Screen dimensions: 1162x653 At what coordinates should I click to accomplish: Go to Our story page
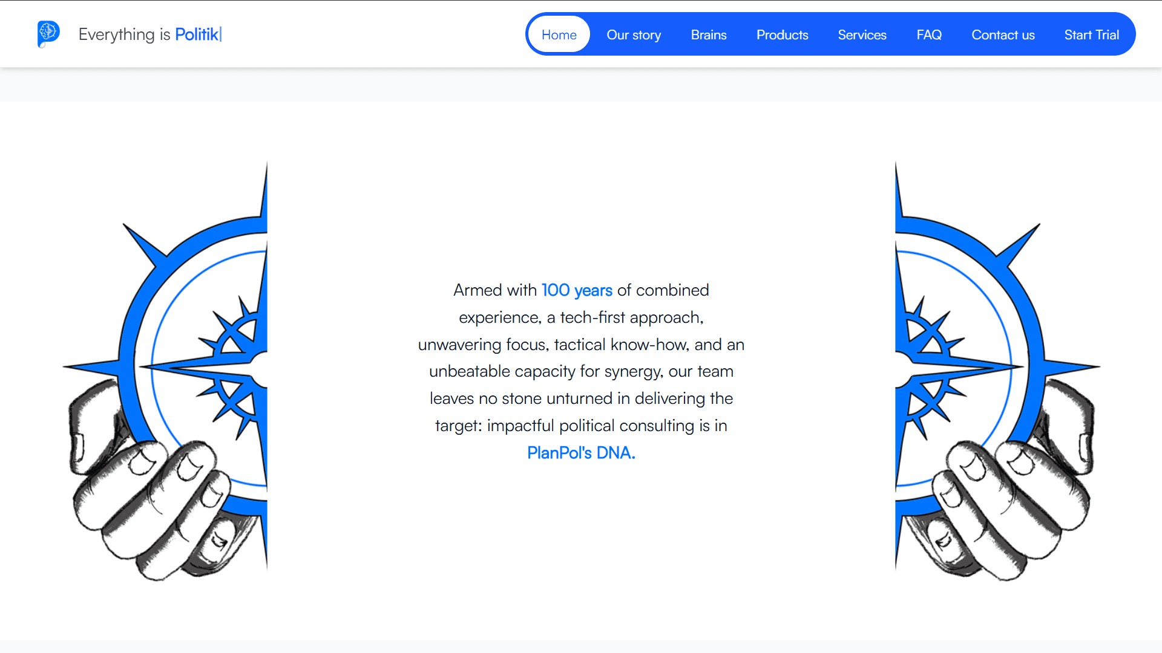(634, 35)
